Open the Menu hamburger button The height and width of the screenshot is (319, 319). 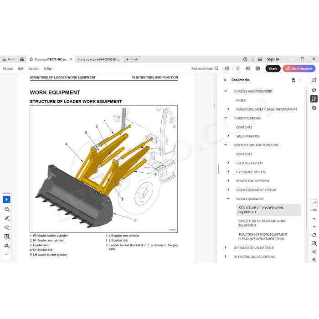pos(9,59)
